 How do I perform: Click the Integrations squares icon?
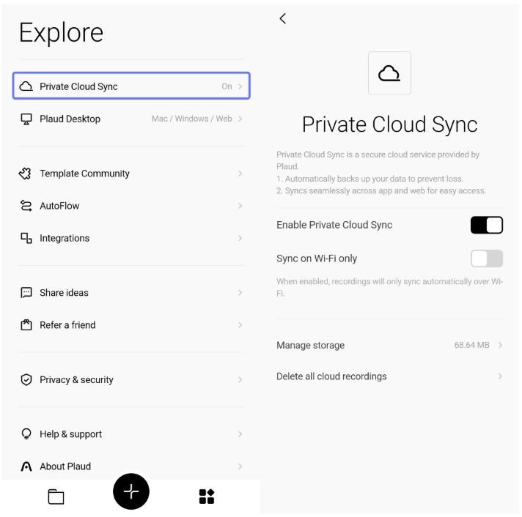[26, 238]
